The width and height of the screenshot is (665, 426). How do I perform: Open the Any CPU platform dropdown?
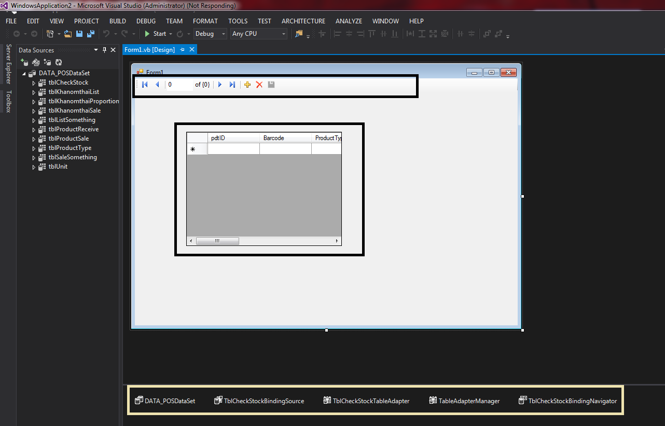click(x=259, y=34)
